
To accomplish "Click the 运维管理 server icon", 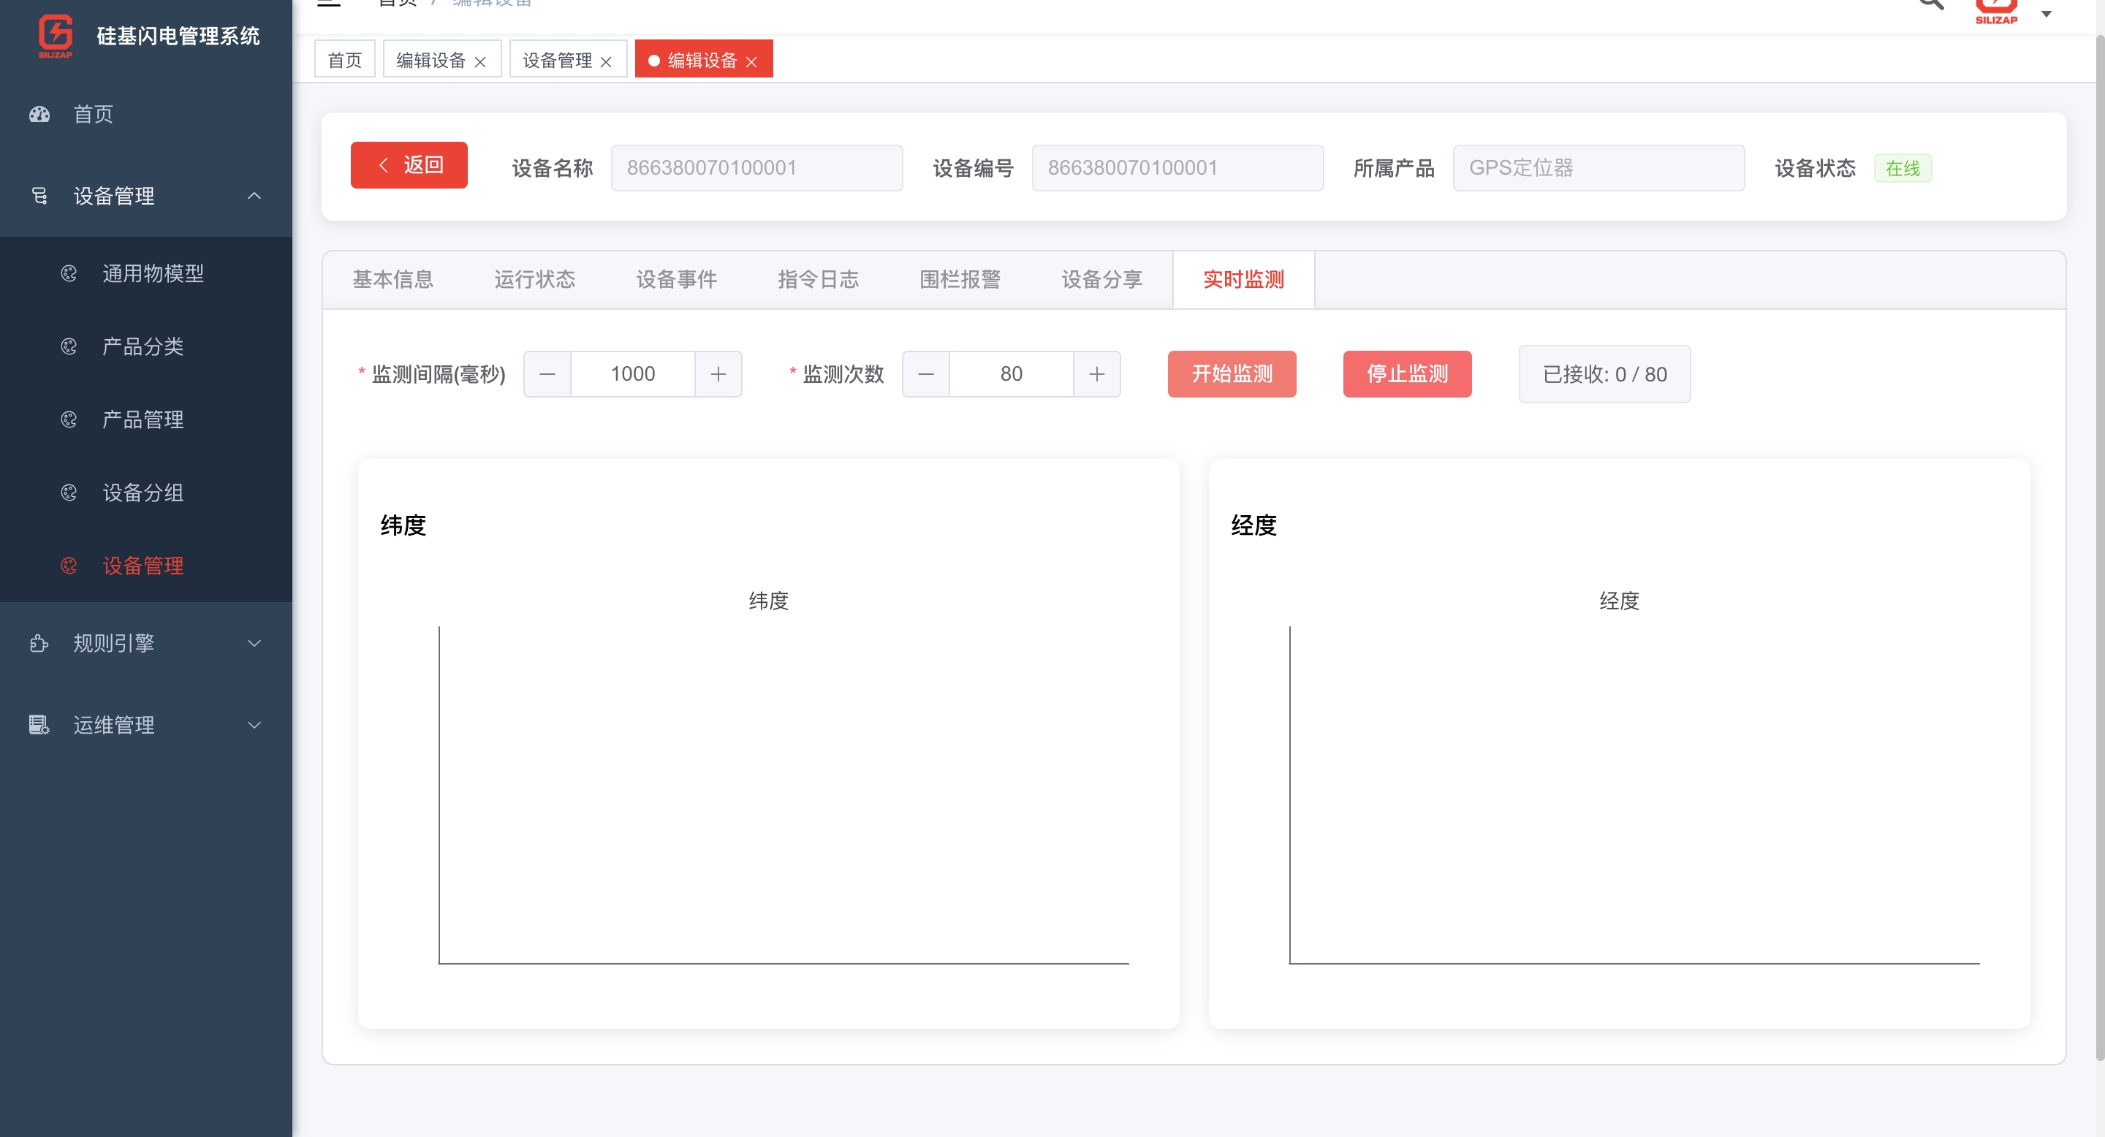I will (39, 726).
